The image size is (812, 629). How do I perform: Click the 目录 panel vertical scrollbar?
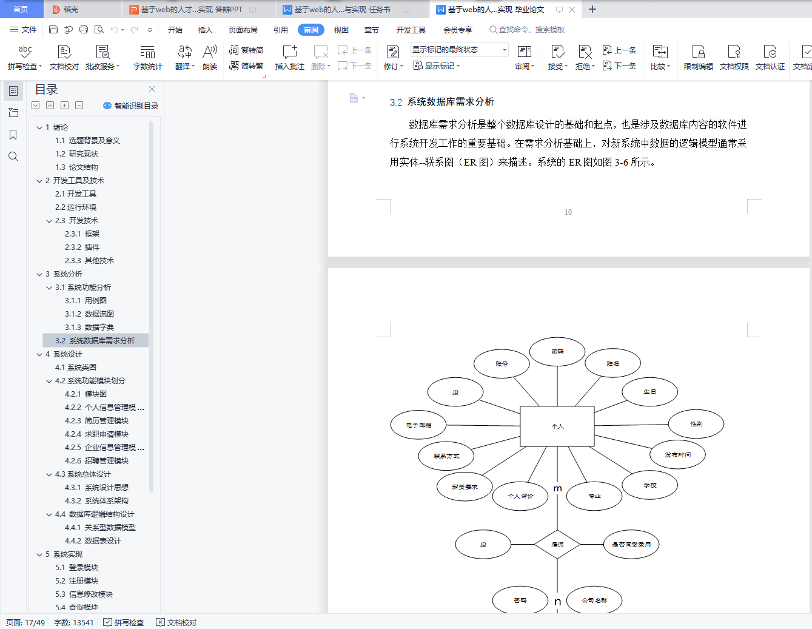pyautogui.click(x=152, y=306)
